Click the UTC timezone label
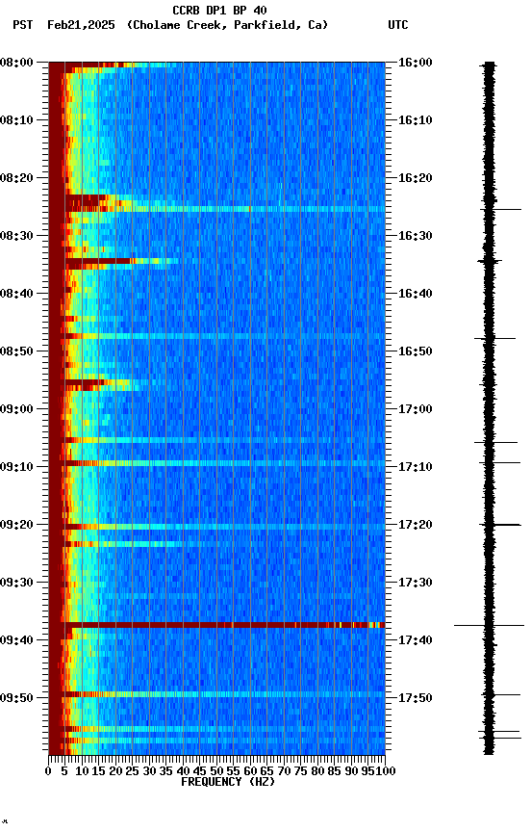This screenshot has height=832, width=531. (398, 25)
